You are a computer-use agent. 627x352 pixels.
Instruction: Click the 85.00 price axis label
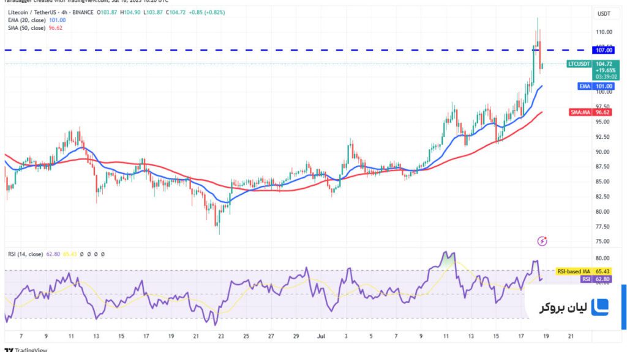click(603, 182)
